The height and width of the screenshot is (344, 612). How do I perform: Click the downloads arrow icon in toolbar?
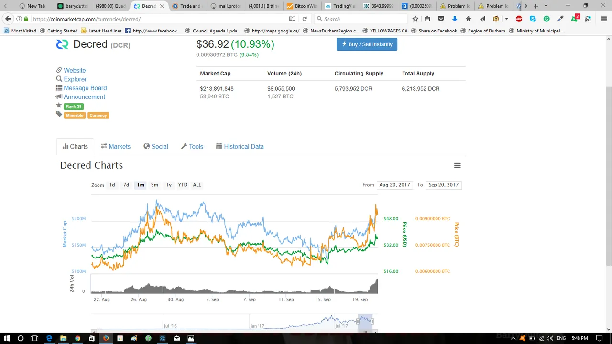455,19
